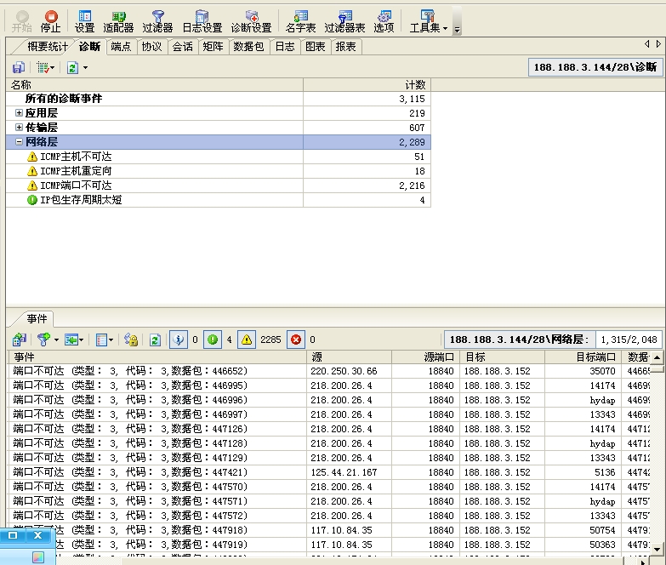
Task: Expand the 应用层 tree node
Action: 19,113
